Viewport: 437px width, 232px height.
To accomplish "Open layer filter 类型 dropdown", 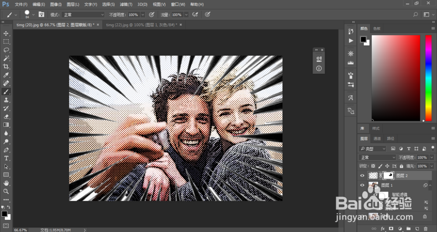I will point(373,149).
